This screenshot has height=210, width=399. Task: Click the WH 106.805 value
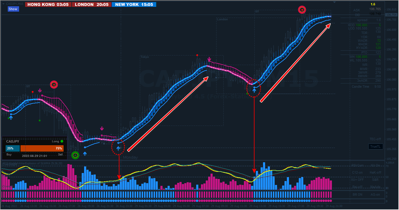pos(362,57)
